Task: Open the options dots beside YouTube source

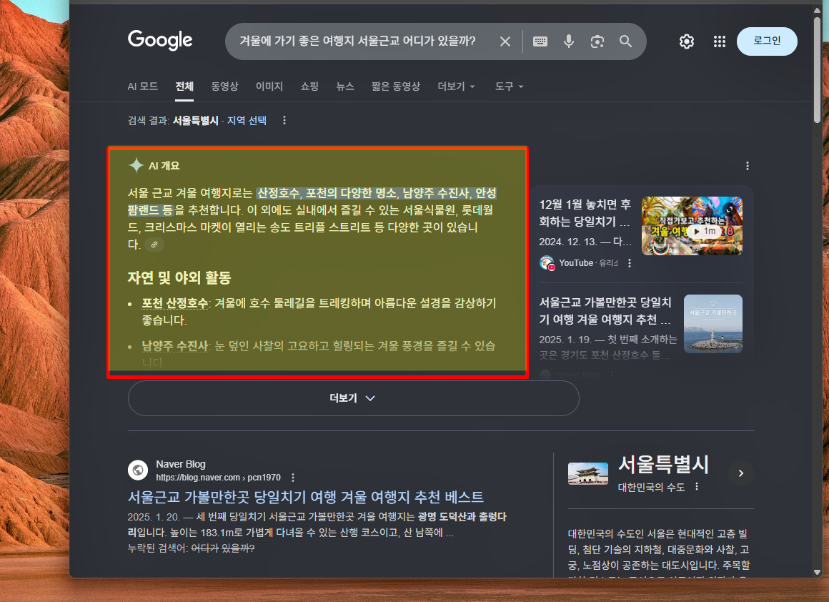Action: pyautogui.click(x=629, y=263)
